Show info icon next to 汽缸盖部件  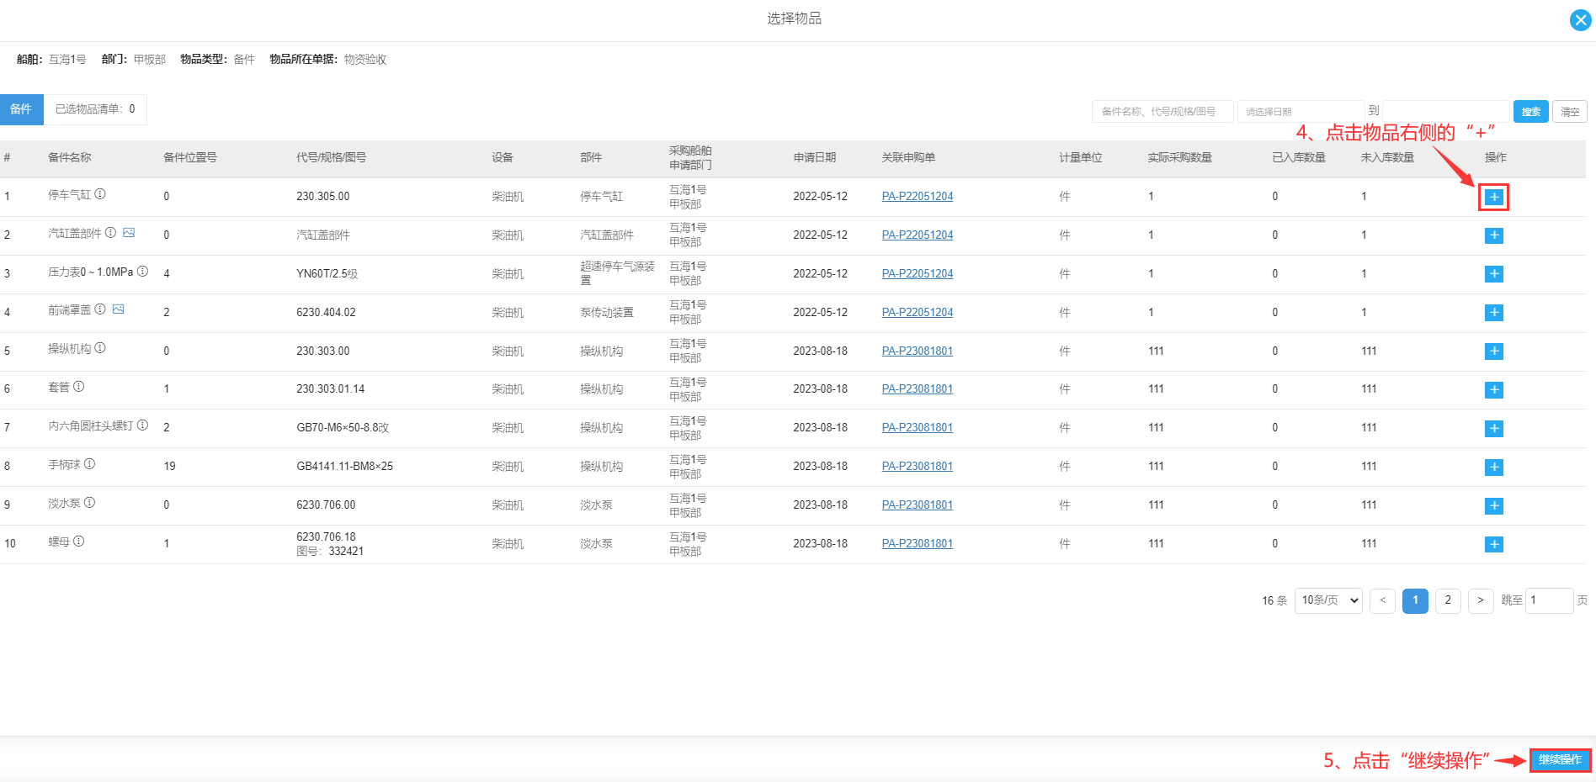click(x=110, y=232)
